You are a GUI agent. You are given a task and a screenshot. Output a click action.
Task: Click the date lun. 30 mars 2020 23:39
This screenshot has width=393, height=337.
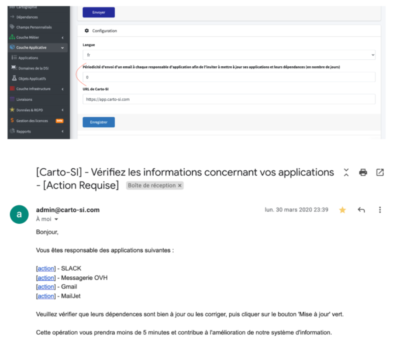(x=296, y=210)
